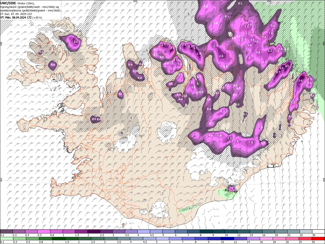This screenshot has width=325, height=244.
Task: Select pink snow-scale swatch between 0.5 and 0.8
Action: 44,232
